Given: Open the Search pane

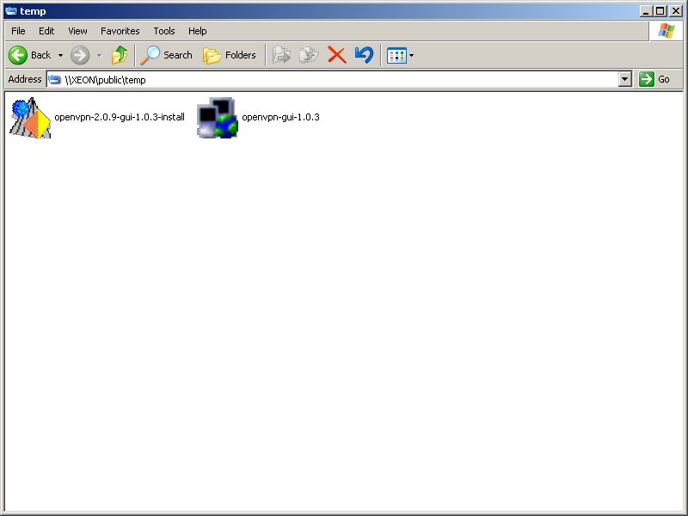Looking at the screenshot, I should 167,55.
